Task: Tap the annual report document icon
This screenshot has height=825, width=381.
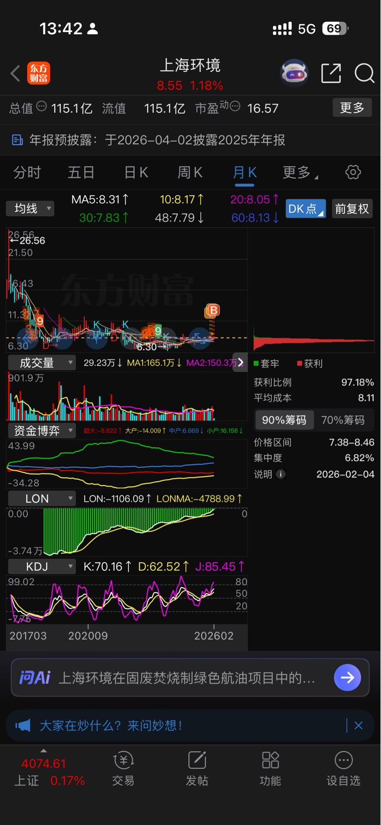Action: 17,140
